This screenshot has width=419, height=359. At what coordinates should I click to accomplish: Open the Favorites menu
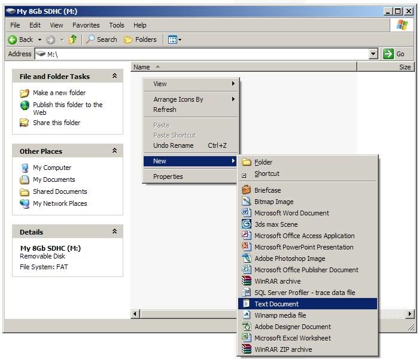86,25
